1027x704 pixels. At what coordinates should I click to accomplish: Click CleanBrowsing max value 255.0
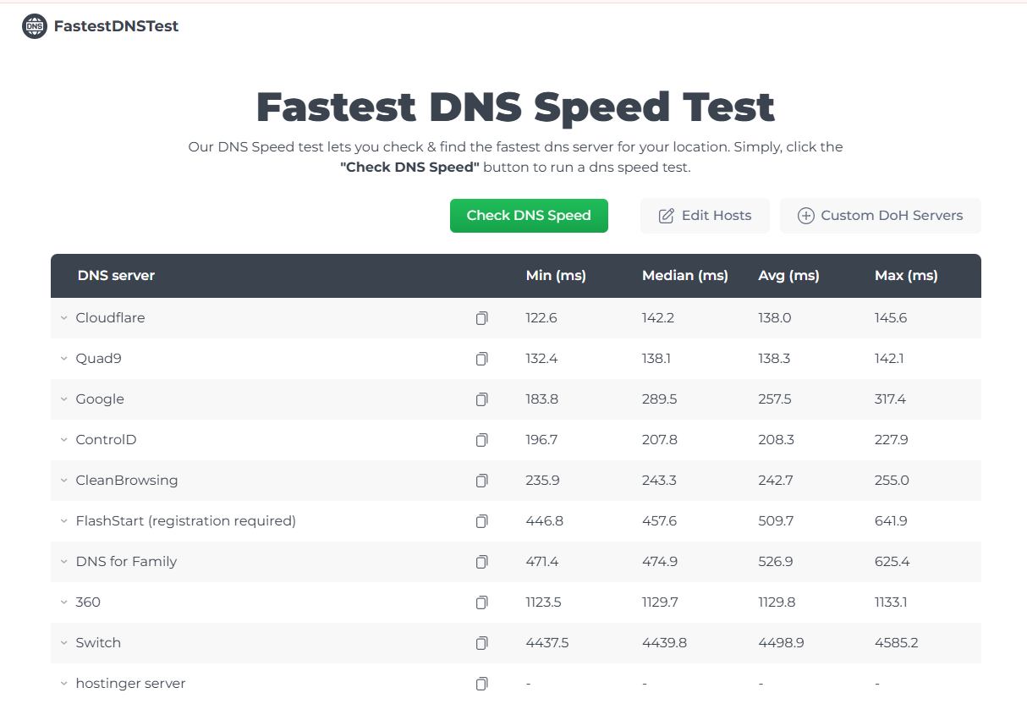coord(892,481)
